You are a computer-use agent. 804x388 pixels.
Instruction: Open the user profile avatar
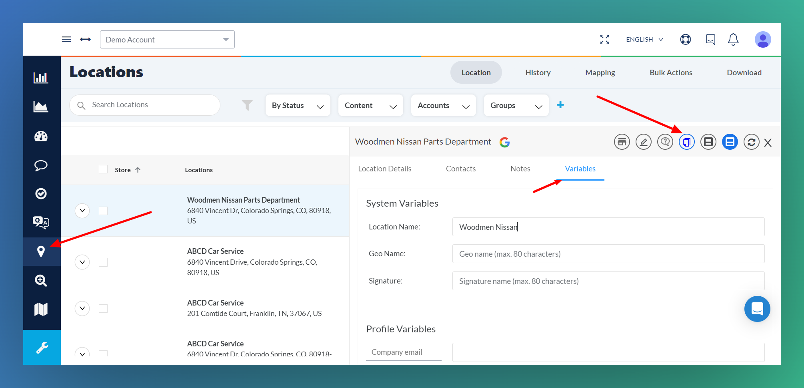763,39
